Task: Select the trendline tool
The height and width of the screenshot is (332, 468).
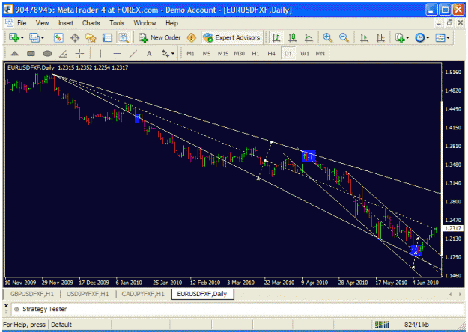Action: [133, 54]
